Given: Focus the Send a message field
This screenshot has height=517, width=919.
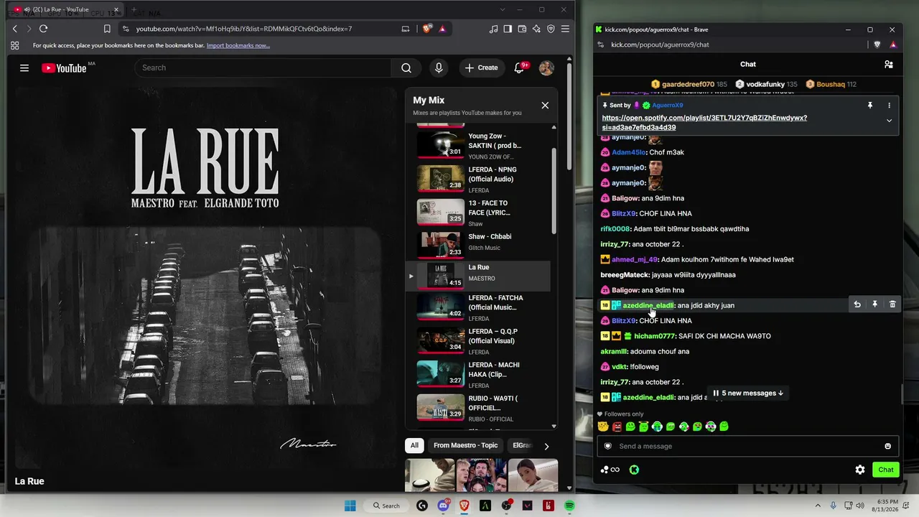Looking at the screenshot, I should click(747, 446).
